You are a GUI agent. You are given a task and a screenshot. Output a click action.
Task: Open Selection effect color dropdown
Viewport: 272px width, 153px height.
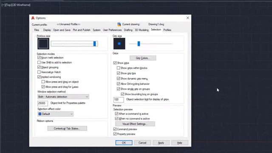[x=55, y=114]
